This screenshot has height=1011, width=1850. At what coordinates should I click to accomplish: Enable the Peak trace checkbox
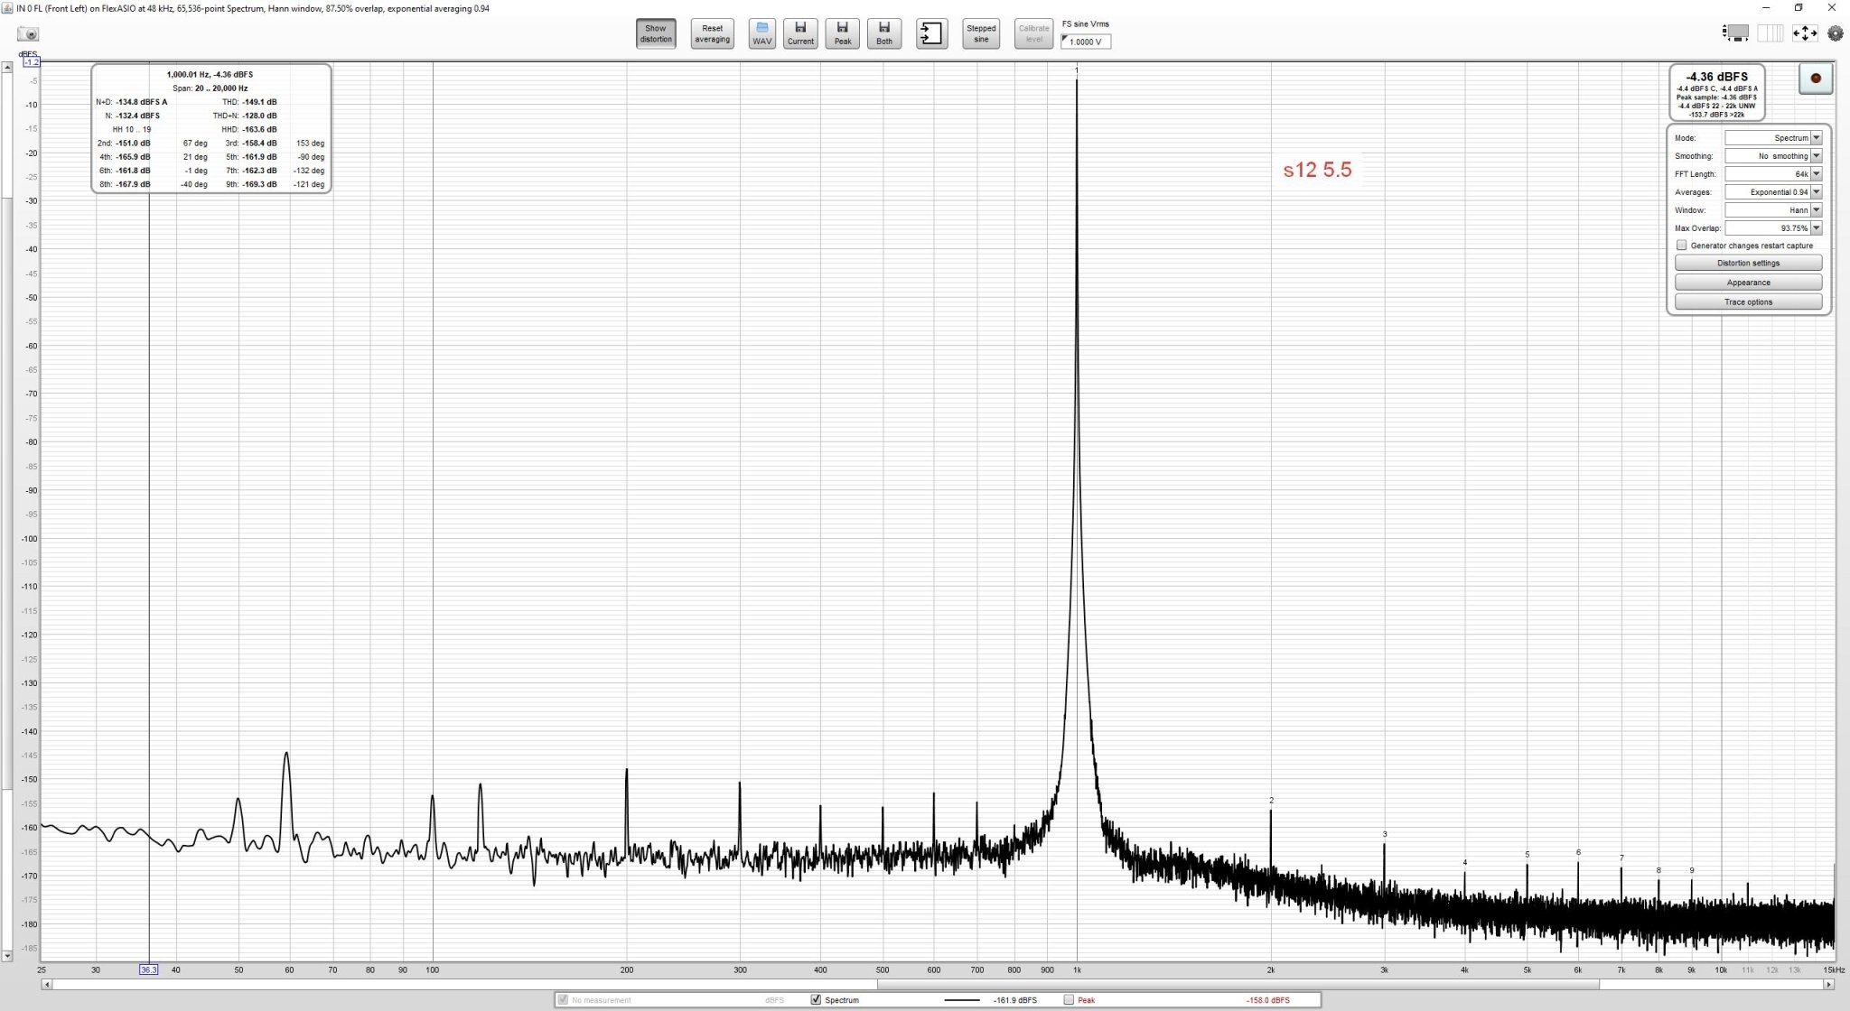tap(1070, 1000)
